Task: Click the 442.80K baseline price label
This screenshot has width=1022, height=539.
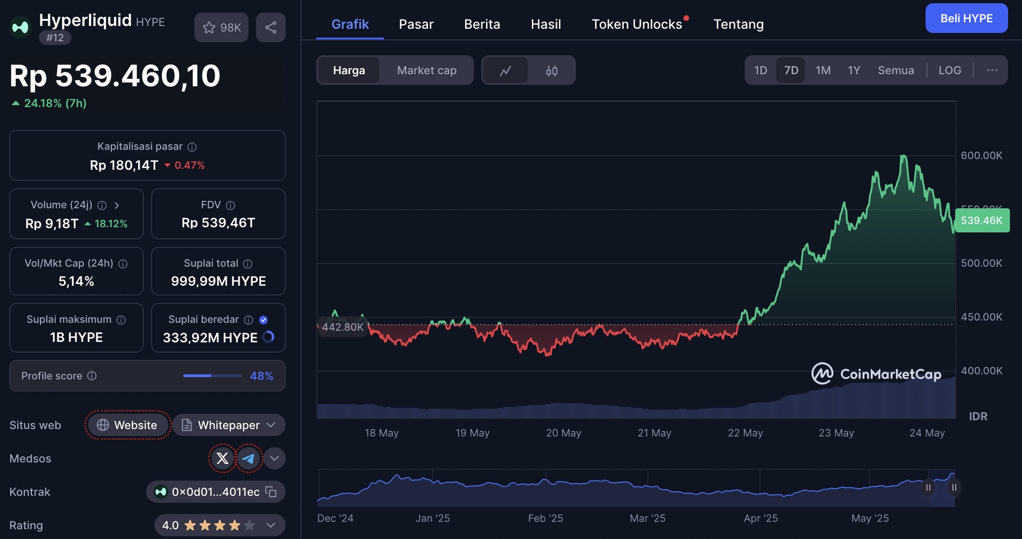Action: (343, 327)
